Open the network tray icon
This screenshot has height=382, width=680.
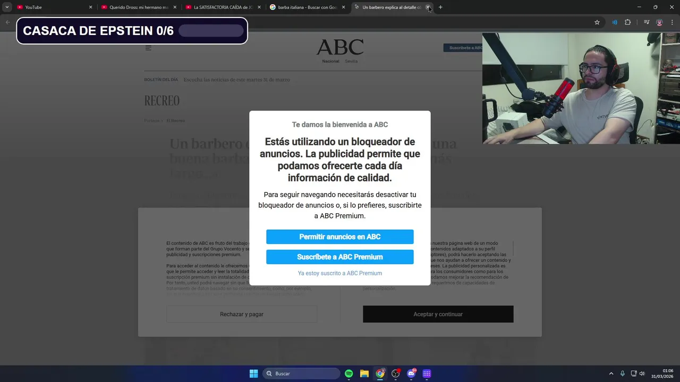pyautogui.click(x=634, y=374)
